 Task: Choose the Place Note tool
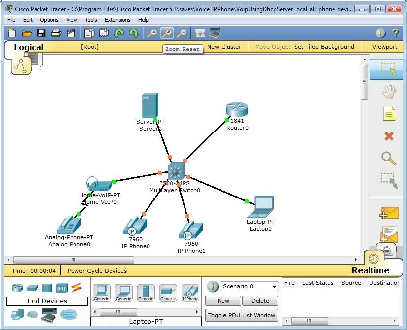coord(389,114)
